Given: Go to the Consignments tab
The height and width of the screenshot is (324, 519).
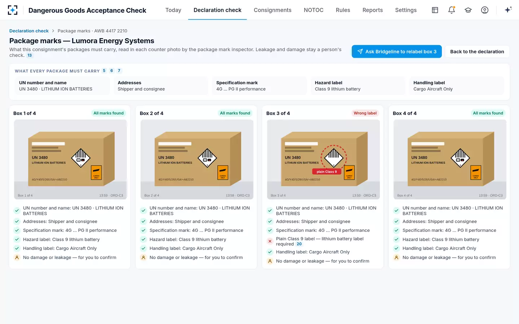Looking at the screenshot, I should (272, 10).
